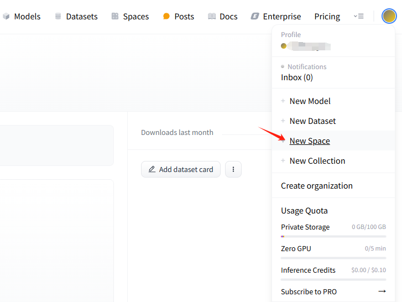Image resolution: width=402 pixels, height=302 pixels.
Task: Open Profile from the user menu
Action: (x=305, y=45)
